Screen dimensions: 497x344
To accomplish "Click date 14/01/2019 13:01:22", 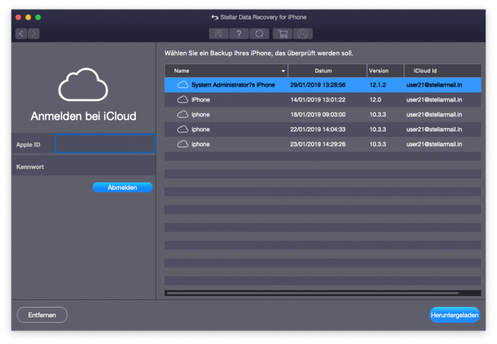I will (318, 100).
